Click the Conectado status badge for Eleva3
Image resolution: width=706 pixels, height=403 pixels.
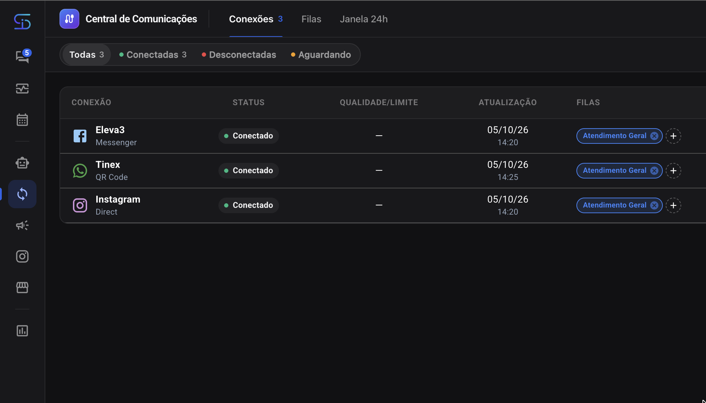pos(249,136)
